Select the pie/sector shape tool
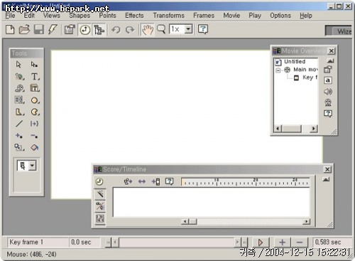 coord(35,112)
